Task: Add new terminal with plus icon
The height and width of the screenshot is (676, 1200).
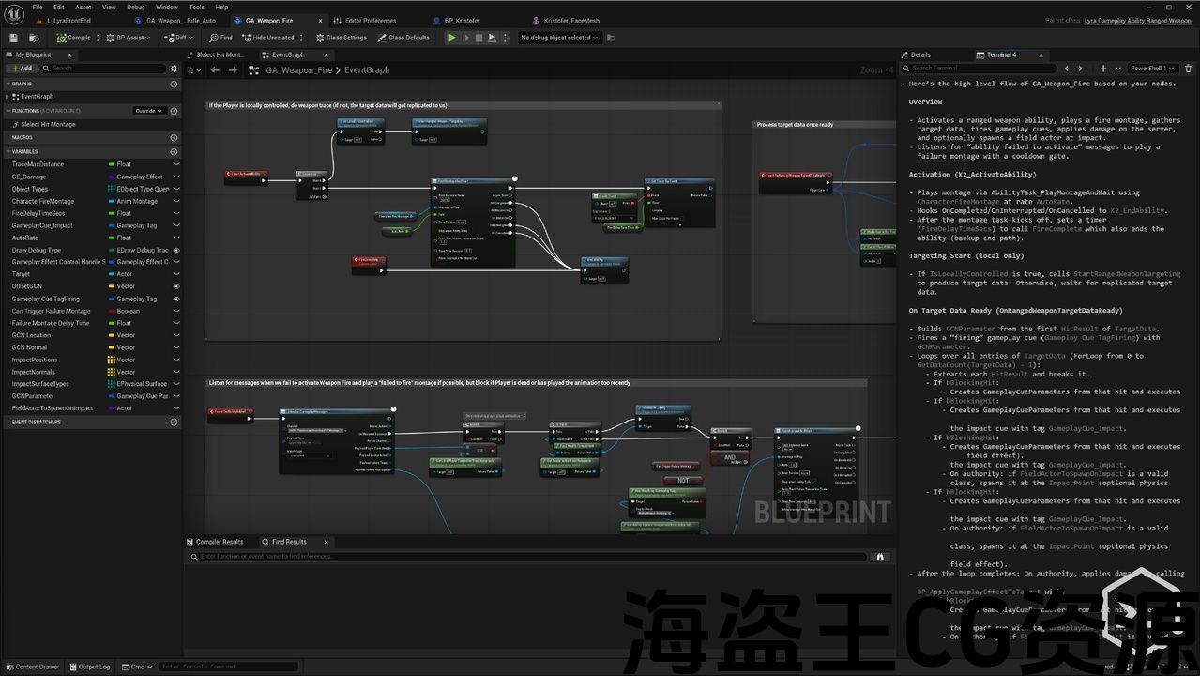Action: pos(1103,69)
